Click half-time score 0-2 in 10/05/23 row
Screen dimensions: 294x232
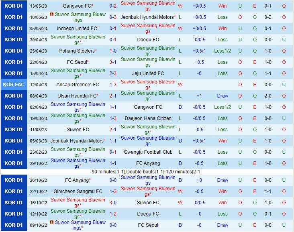tap(268, 17)
